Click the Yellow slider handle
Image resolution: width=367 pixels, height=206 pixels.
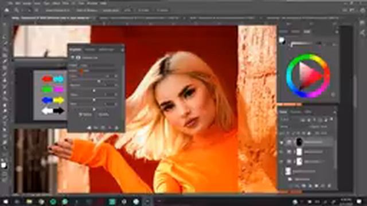[94, 100]
